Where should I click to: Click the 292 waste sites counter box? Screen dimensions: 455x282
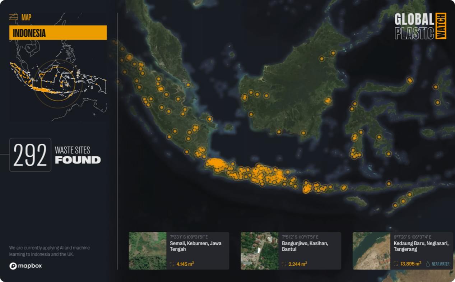click(30, 155)
